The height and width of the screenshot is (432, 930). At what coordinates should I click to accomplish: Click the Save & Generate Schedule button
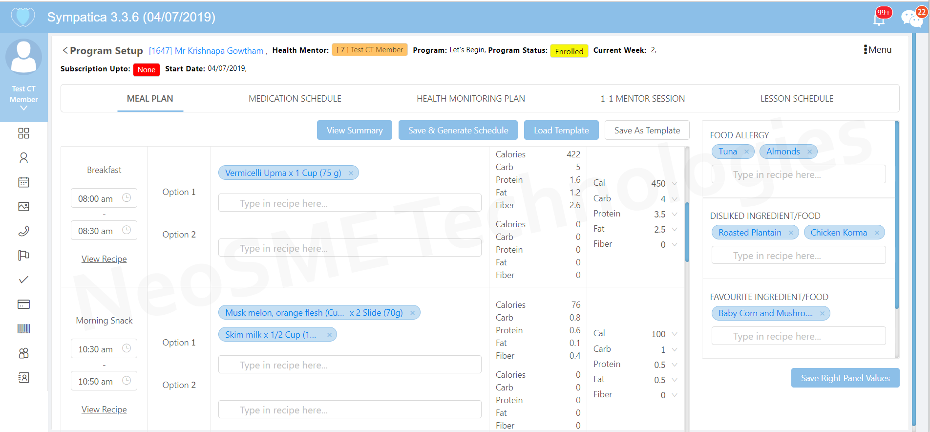point(458,130)
